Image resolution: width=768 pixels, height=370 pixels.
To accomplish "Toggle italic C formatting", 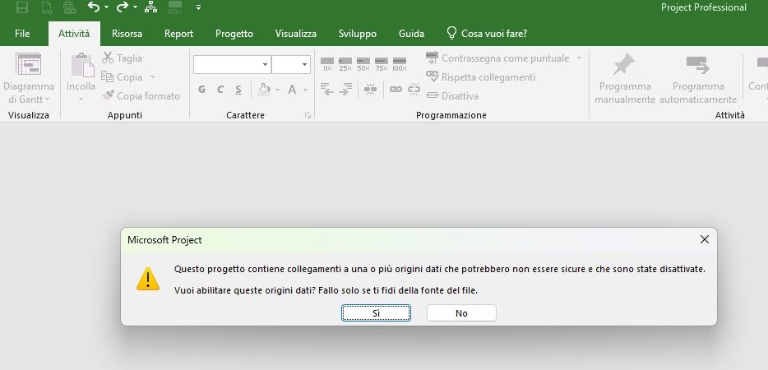I will pos(220,90).
